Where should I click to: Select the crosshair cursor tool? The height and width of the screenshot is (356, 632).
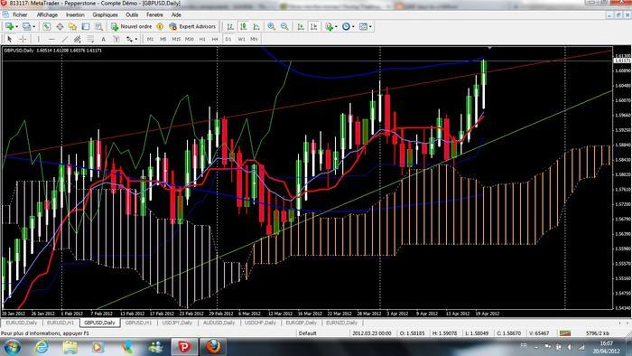tap(23, 39)
